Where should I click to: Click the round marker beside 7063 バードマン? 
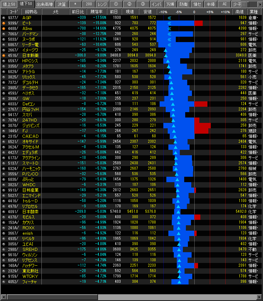point(4,34)
